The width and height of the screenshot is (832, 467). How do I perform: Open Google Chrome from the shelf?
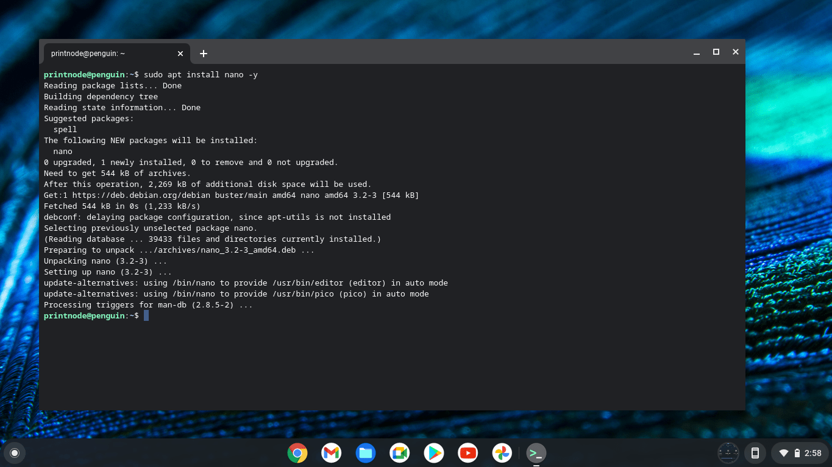coord(297,452)
